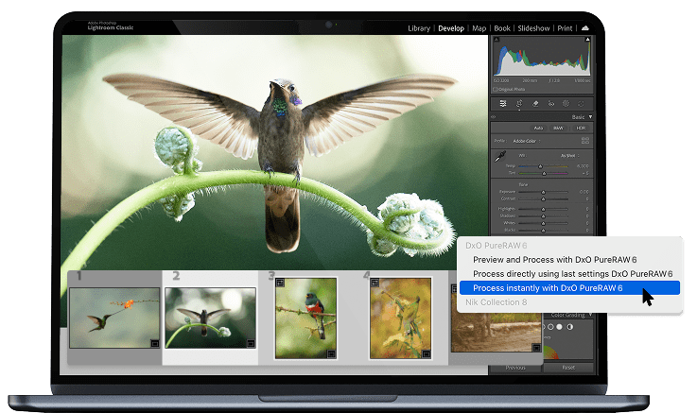Image resolution: width=697 pixels, height=413 pixels.
Task: Enable the Original Photo checkbox
Action: tap(496, 89)
